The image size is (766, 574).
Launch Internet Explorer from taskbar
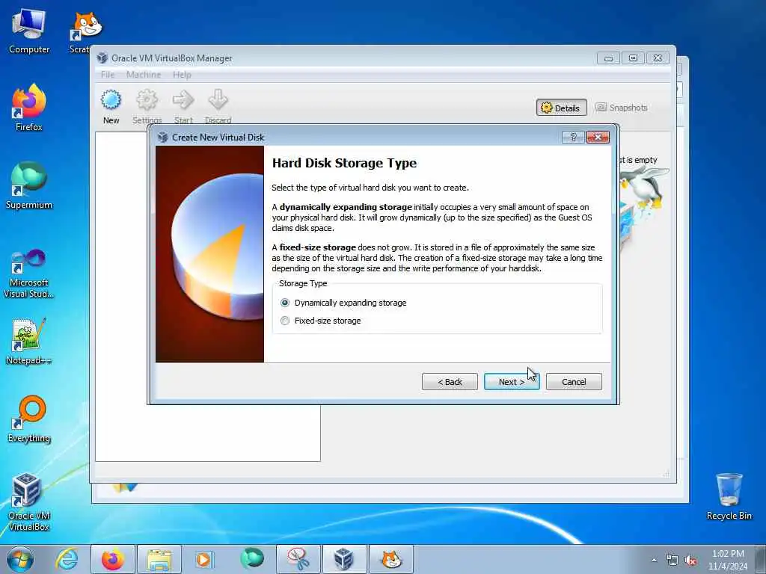67,559
